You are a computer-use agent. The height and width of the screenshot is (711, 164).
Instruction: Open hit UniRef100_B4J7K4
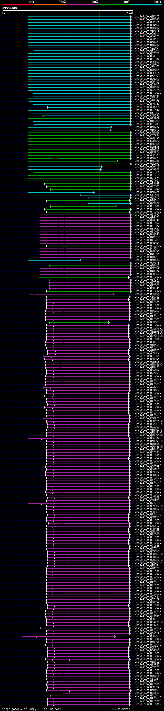(147, 249)
